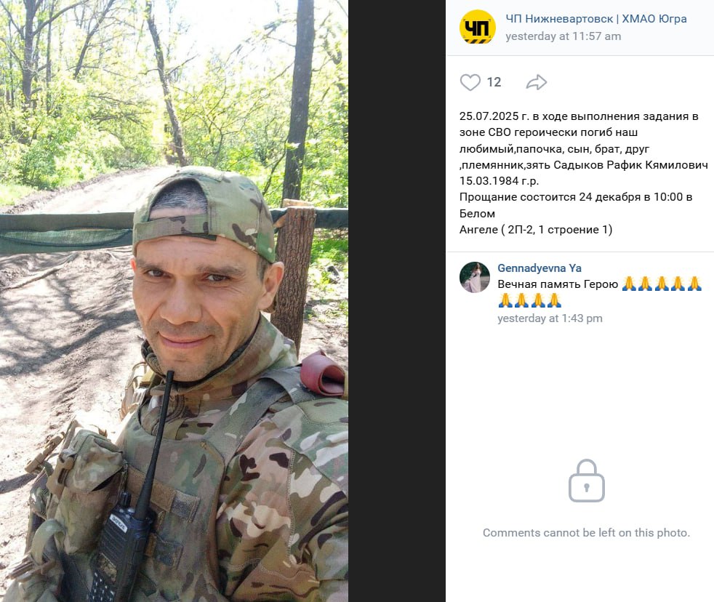
Task: Click the likes count 12
Action: (494, 82)
